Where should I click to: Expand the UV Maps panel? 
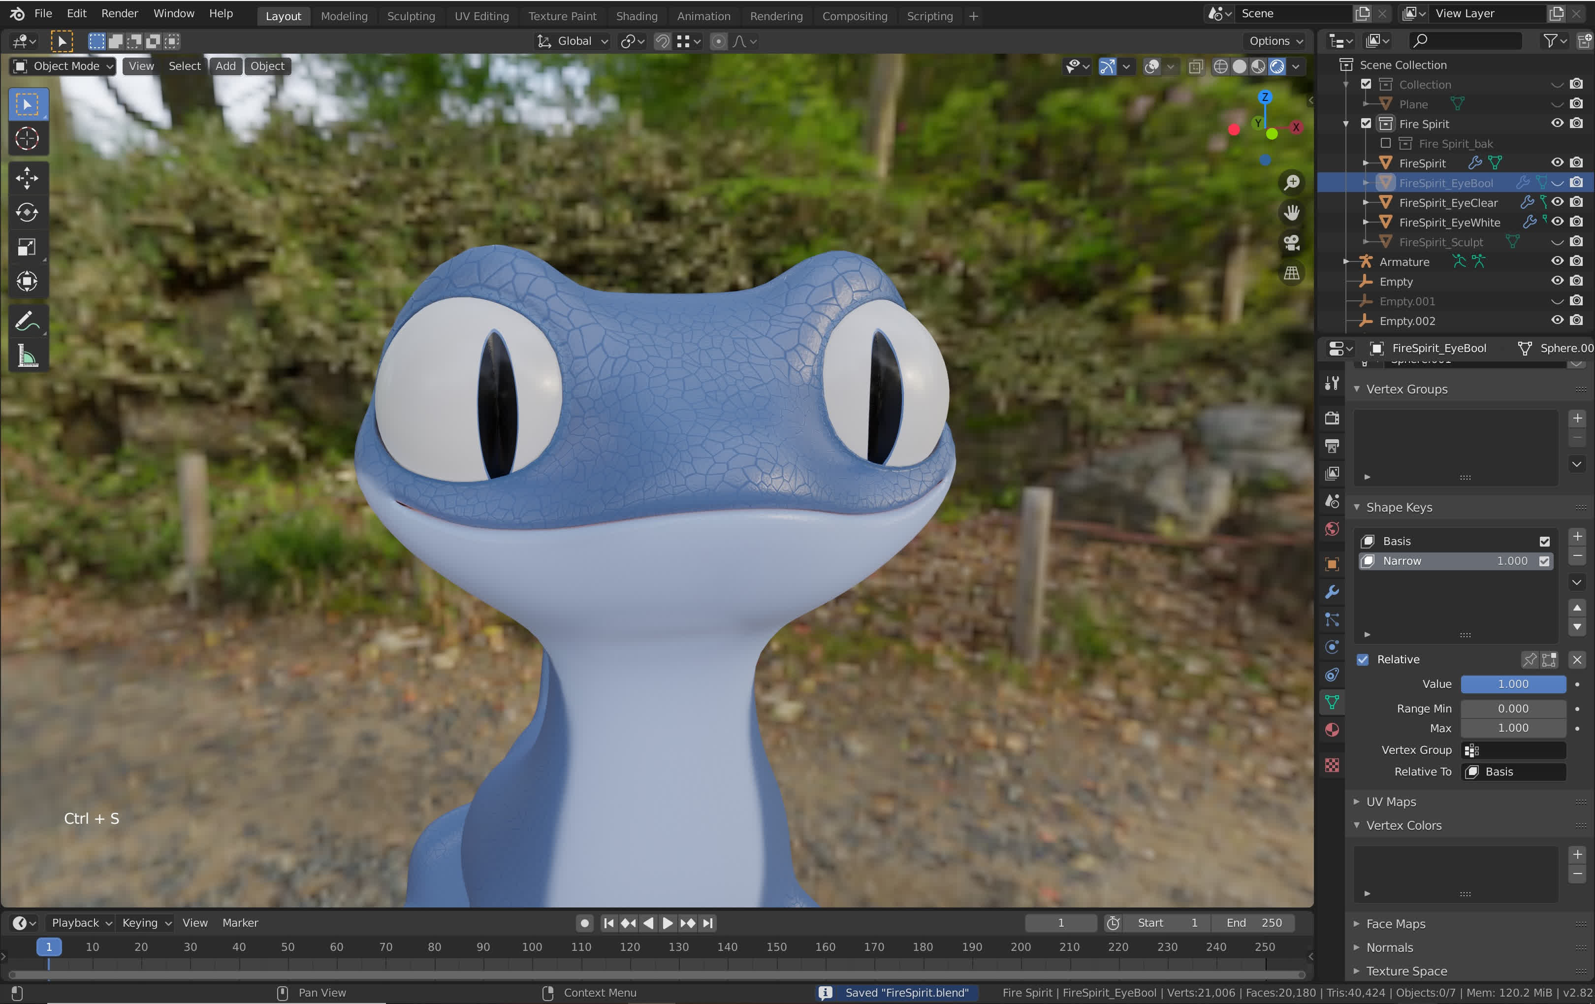(x=1391, y=801)
